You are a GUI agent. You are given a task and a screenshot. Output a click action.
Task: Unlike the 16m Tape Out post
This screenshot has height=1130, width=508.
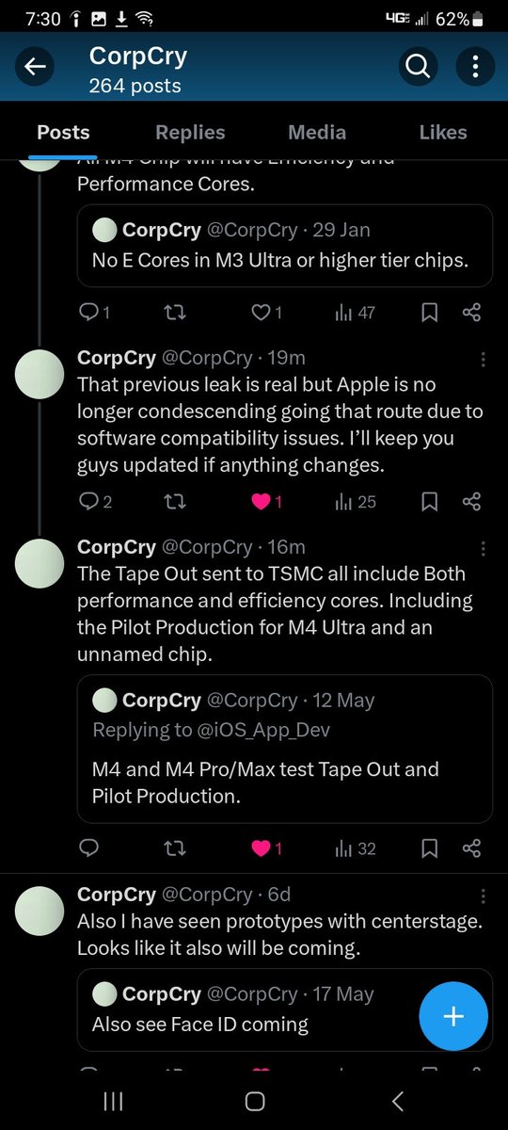[x=262, y=848]
